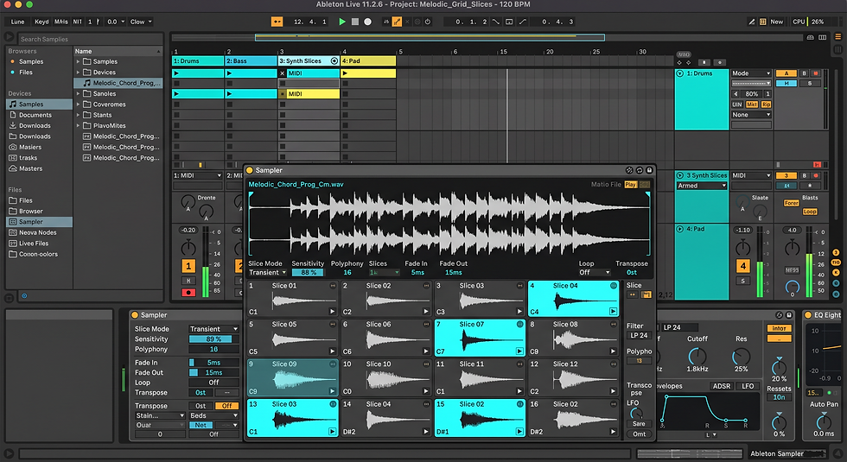Toggle the orange Loop button under Blasts
This screenshot has height=462, width=847.
(809, 212)
